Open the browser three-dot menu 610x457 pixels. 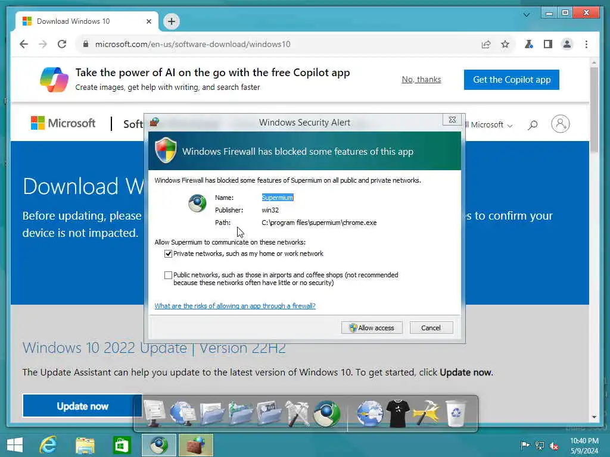(586, 44)
